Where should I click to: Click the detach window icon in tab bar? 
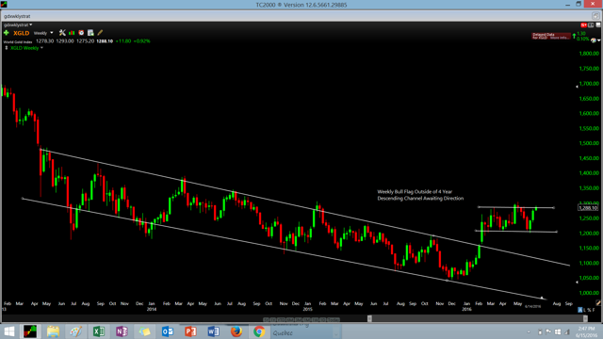(595, 16)
